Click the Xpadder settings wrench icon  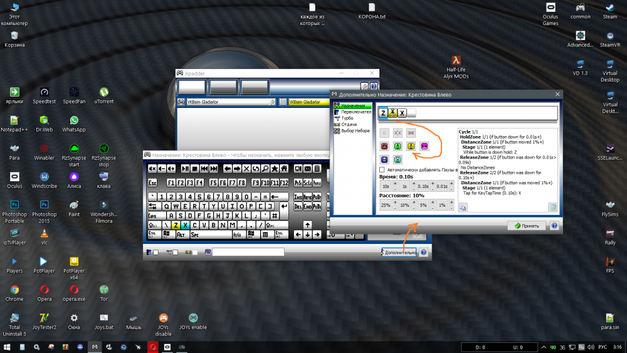pyautogui.click(x=364, y=87)
